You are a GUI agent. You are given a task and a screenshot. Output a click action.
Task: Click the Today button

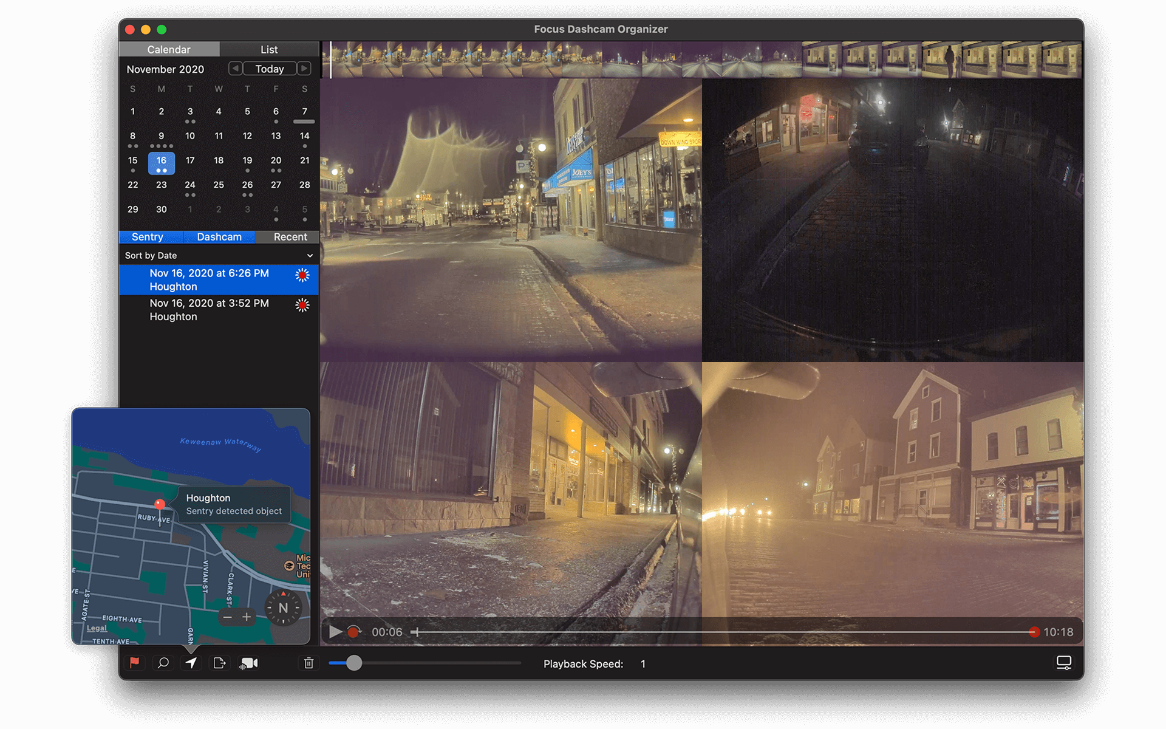270,69
